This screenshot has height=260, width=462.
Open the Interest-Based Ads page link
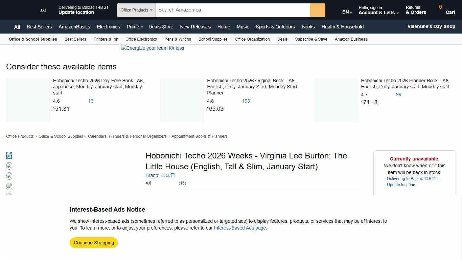tap(240, 228)
